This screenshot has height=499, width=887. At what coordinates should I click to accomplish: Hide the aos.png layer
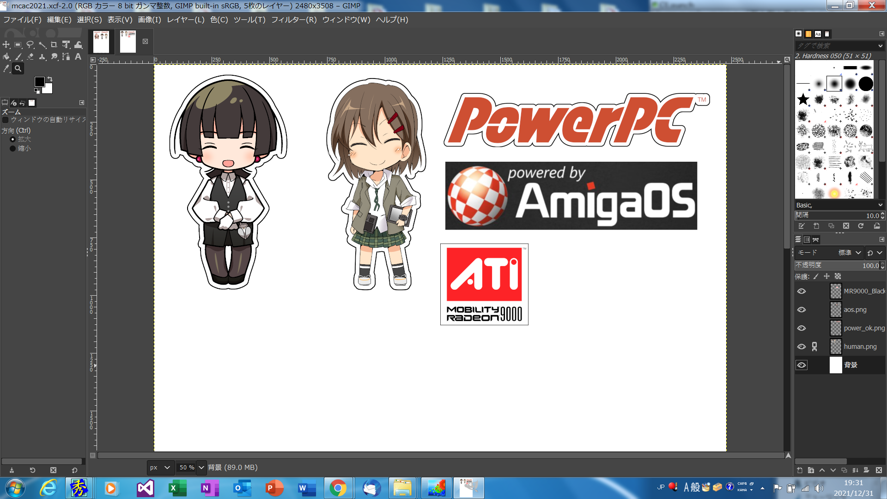802,310
